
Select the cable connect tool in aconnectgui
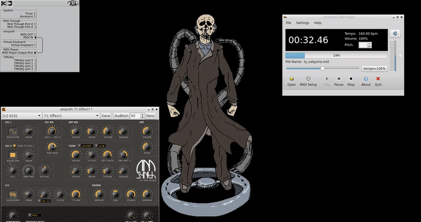coord(9,4)
